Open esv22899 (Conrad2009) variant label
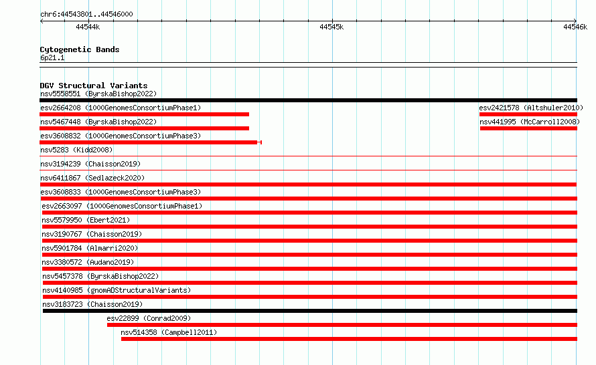 click(149, 318)
